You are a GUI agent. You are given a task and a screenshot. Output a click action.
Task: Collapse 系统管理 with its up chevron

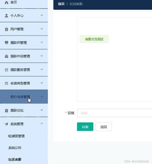(x=42, y=124)
